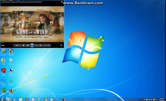Open the red and black round taskbar icon
Screen dimensions: 166x101
[x=64, y=99]
